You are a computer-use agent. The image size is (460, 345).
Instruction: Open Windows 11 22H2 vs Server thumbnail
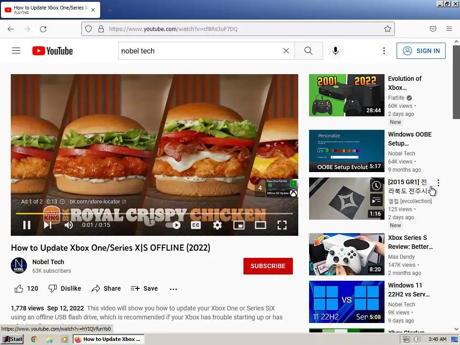[346, 302]
